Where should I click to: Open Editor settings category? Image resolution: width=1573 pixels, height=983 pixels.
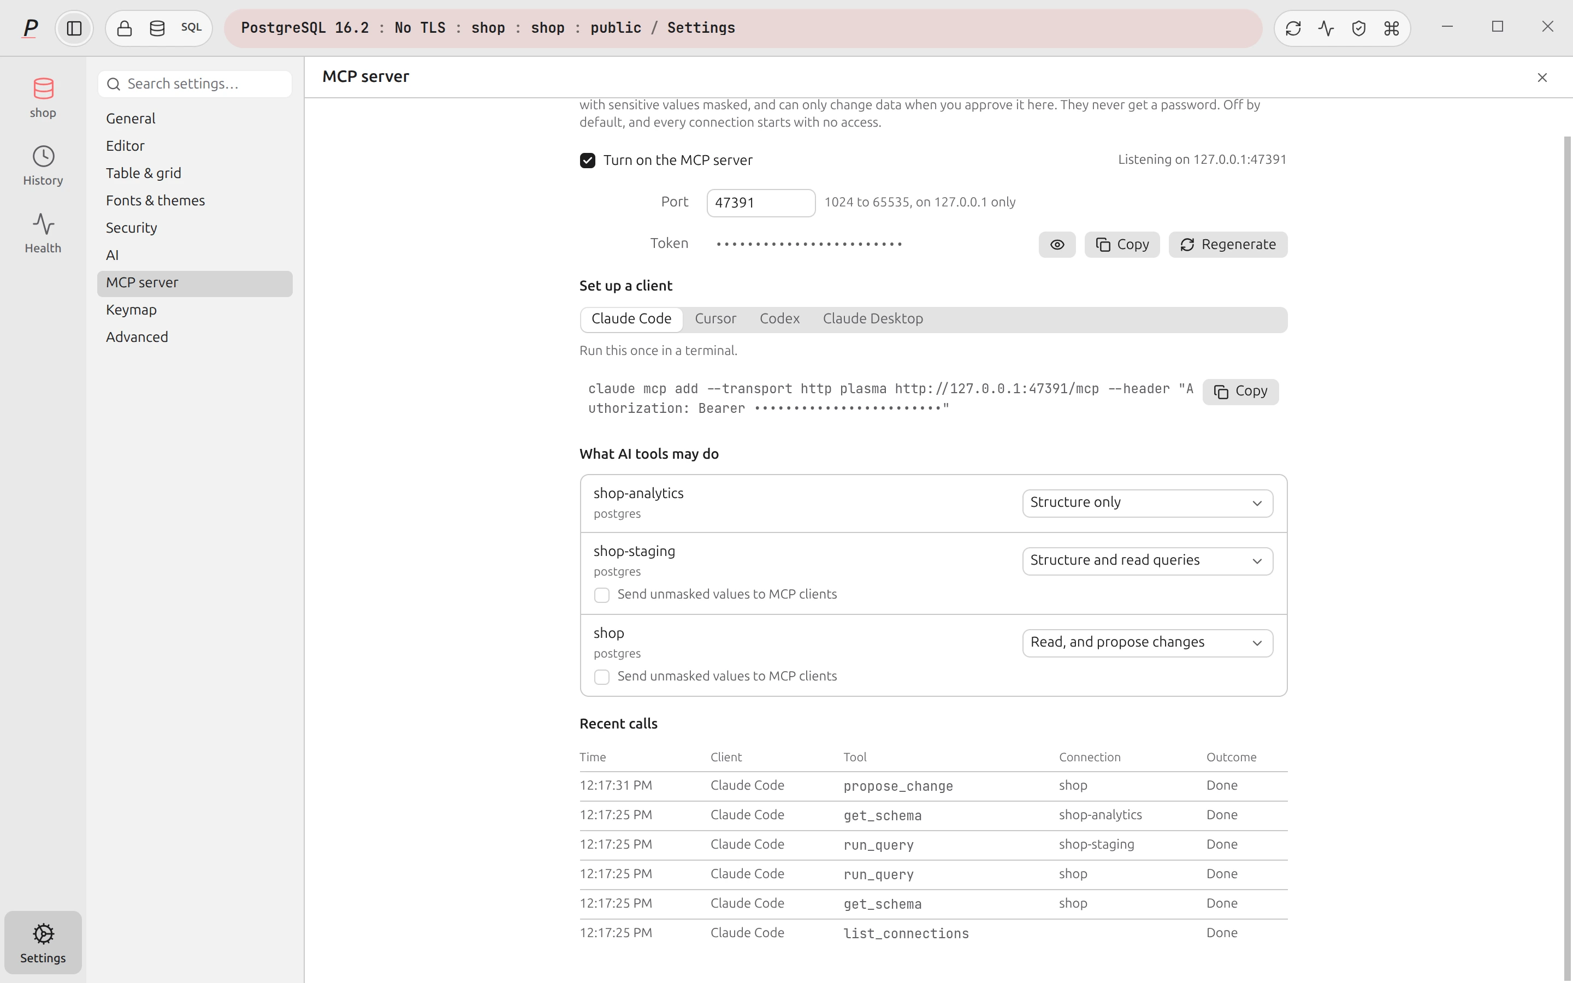point(195,146)
